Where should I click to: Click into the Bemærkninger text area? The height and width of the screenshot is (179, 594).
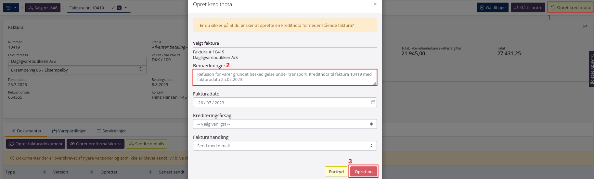click(285, 77)
